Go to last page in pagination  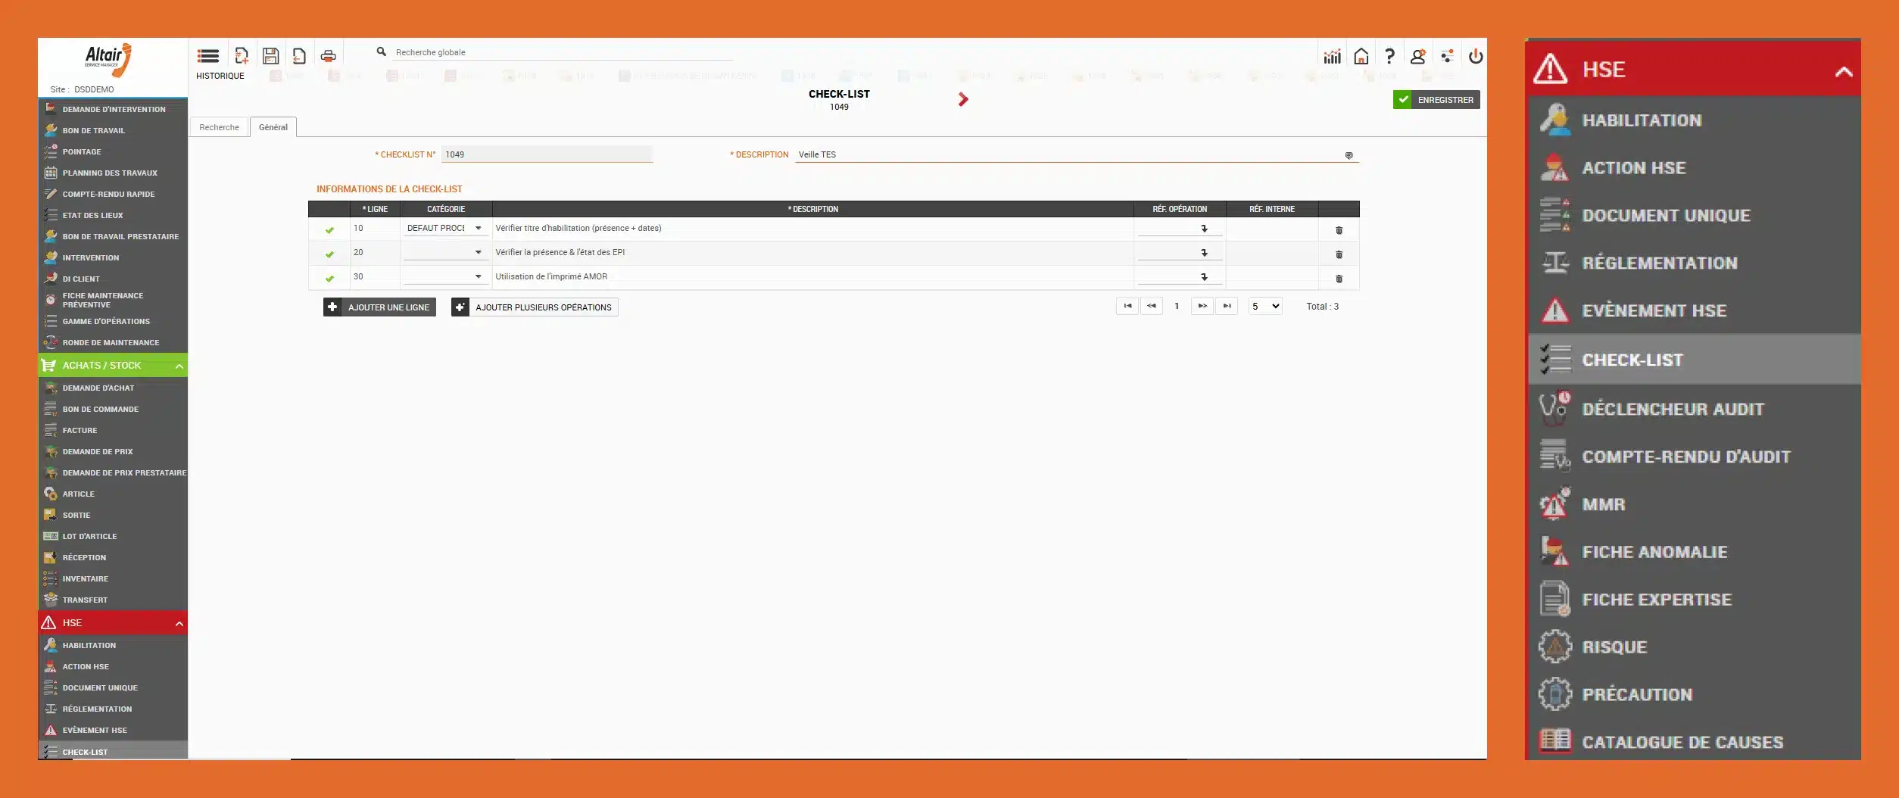point(1227,306)
